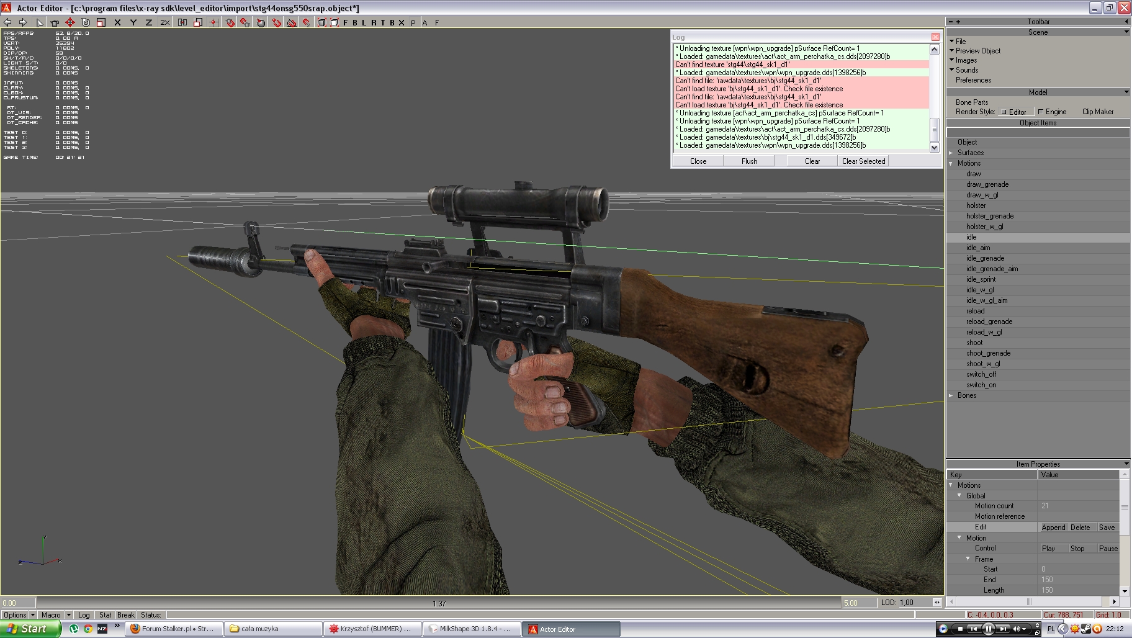
Task: Enable the Editor render style checkbox
Action: pos(1004,112)
